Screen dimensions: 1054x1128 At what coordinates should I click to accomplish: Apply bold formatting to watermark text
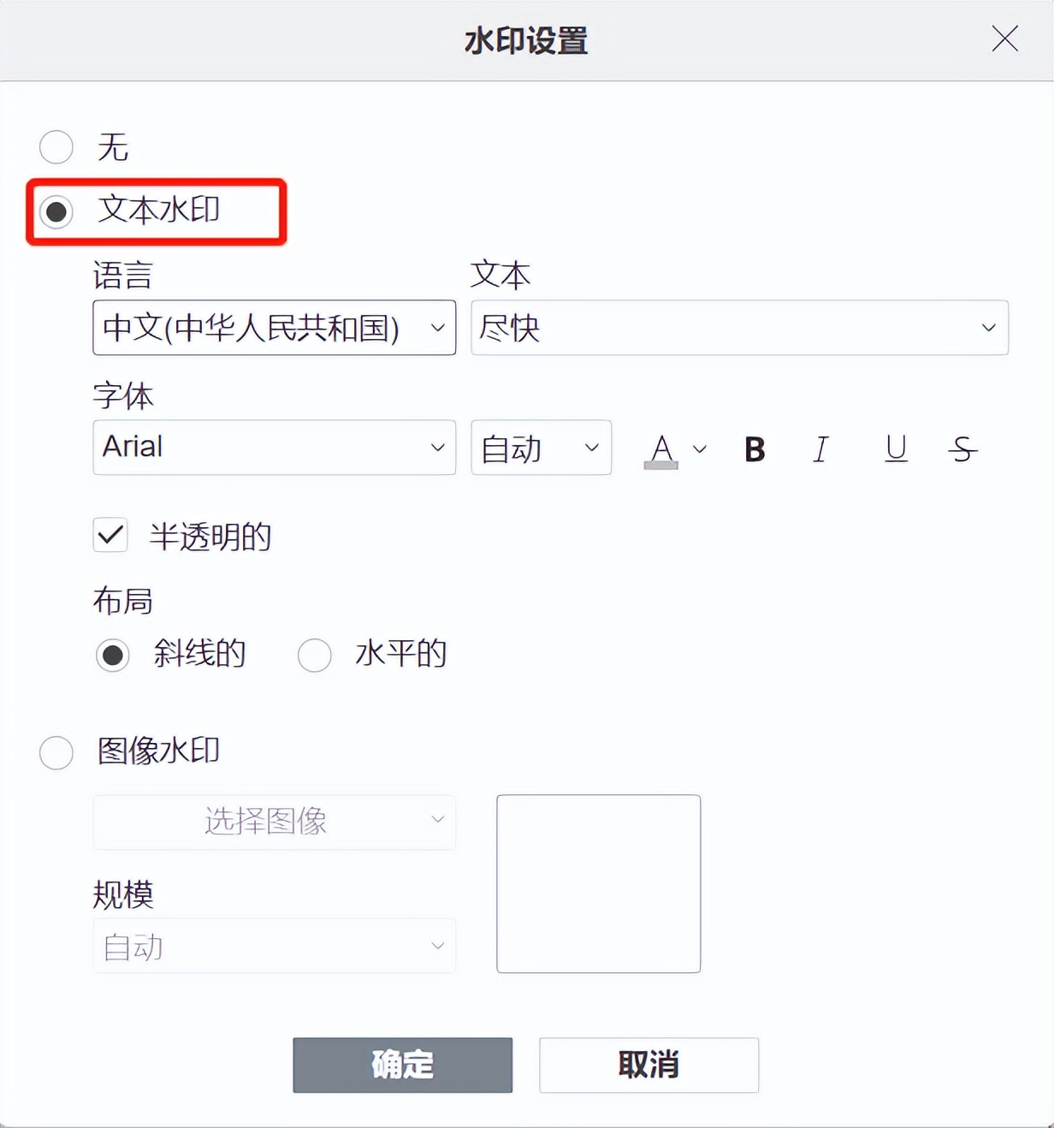(753, 448)
